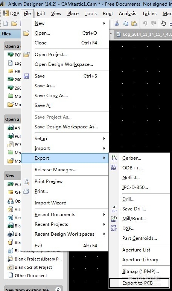Open the Tables menu
172x291 pixels.
coord(149,14)
